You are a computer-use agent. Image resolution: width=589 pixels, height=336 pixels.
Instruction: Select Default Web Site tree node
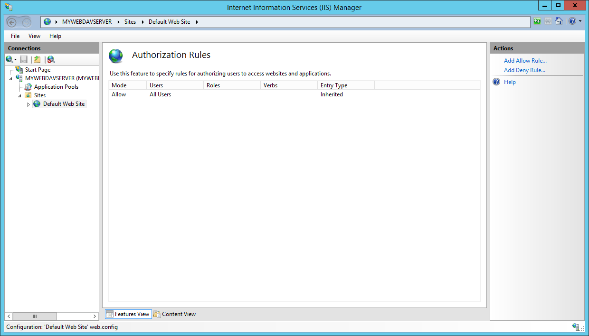point(64,104)
